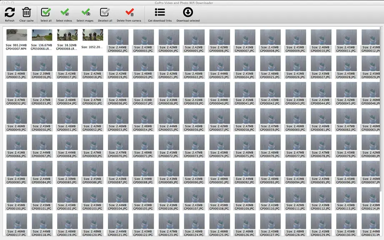Choose Select videos in the toolbar
Image resolution: width=384 pixels, height=240 pixels.
coord(65,12)
